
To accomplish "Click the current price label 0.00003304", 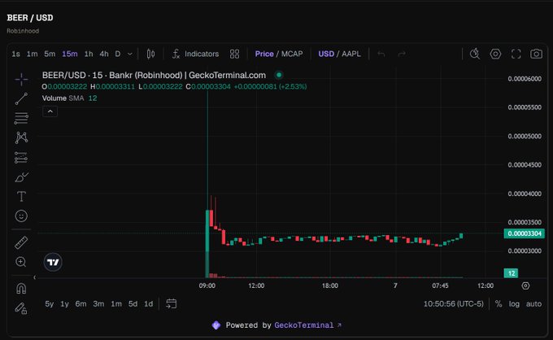I will click(x=525, y=233).
